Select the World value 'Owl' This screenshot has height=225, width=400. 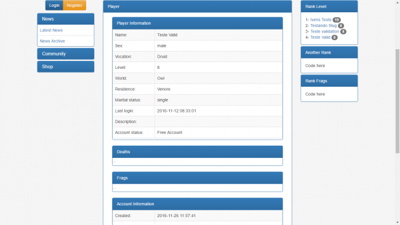tap(161, 78)
